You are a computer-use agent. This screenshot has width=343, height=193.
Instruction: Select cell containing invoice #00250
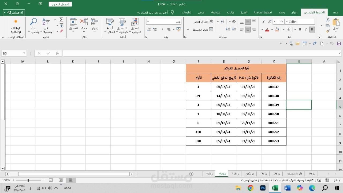(274, 114)
